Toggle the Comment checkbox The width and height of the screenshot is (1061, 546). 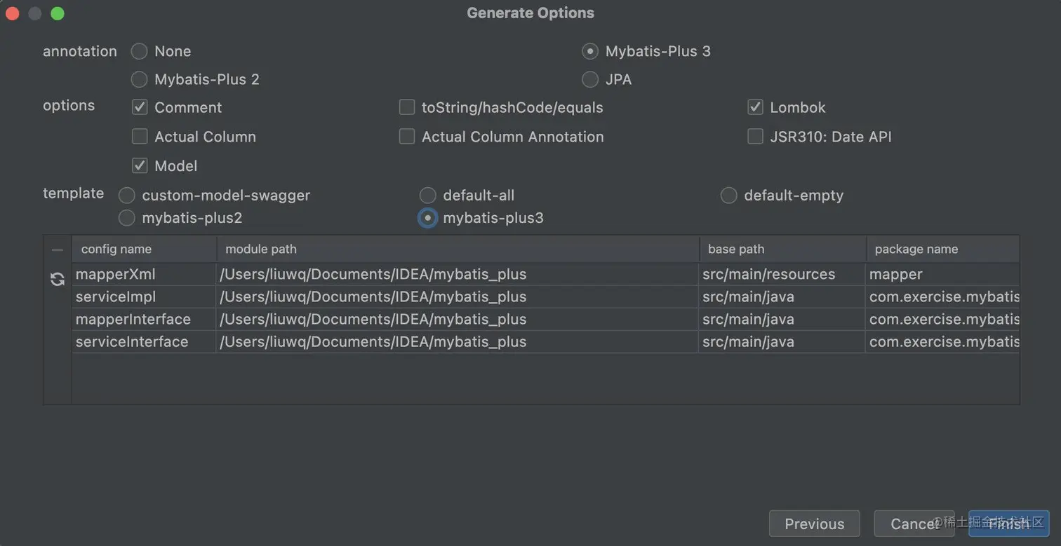140,107
